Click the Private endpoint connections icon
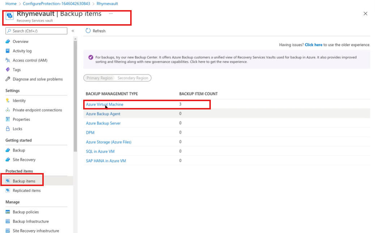This screenshot has height=233, width=375. pos(8,110)
